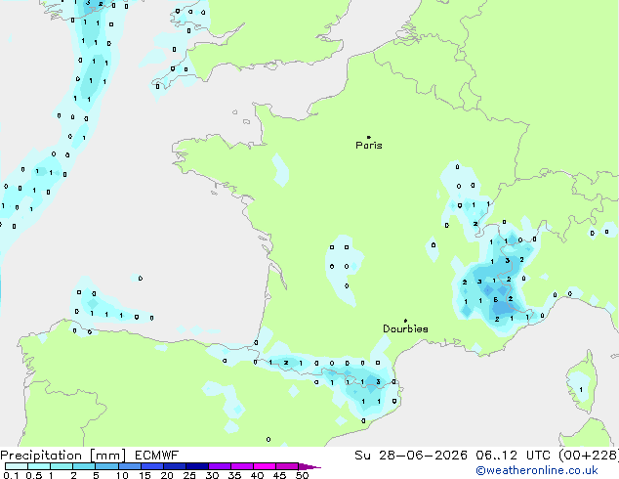The image size is (619, 479).
Task: Click the 1 mm value on Corsica
Action: coord(581,390)
